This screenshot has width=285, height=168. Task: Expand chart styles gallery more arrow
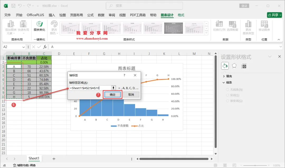click(206, 33)
